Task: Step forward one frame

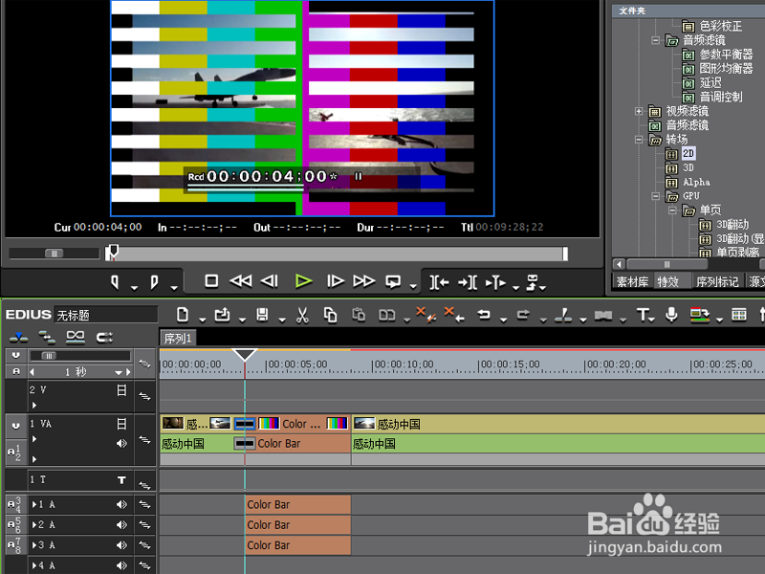Action: [336, 281]
